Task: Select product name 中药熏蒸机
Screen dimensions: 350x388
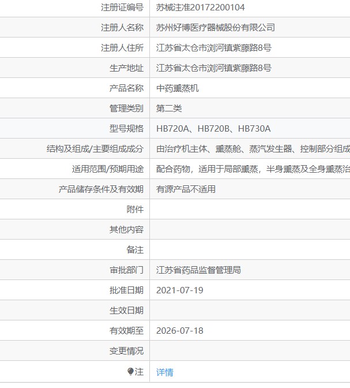Action: (x=178, y=88)
